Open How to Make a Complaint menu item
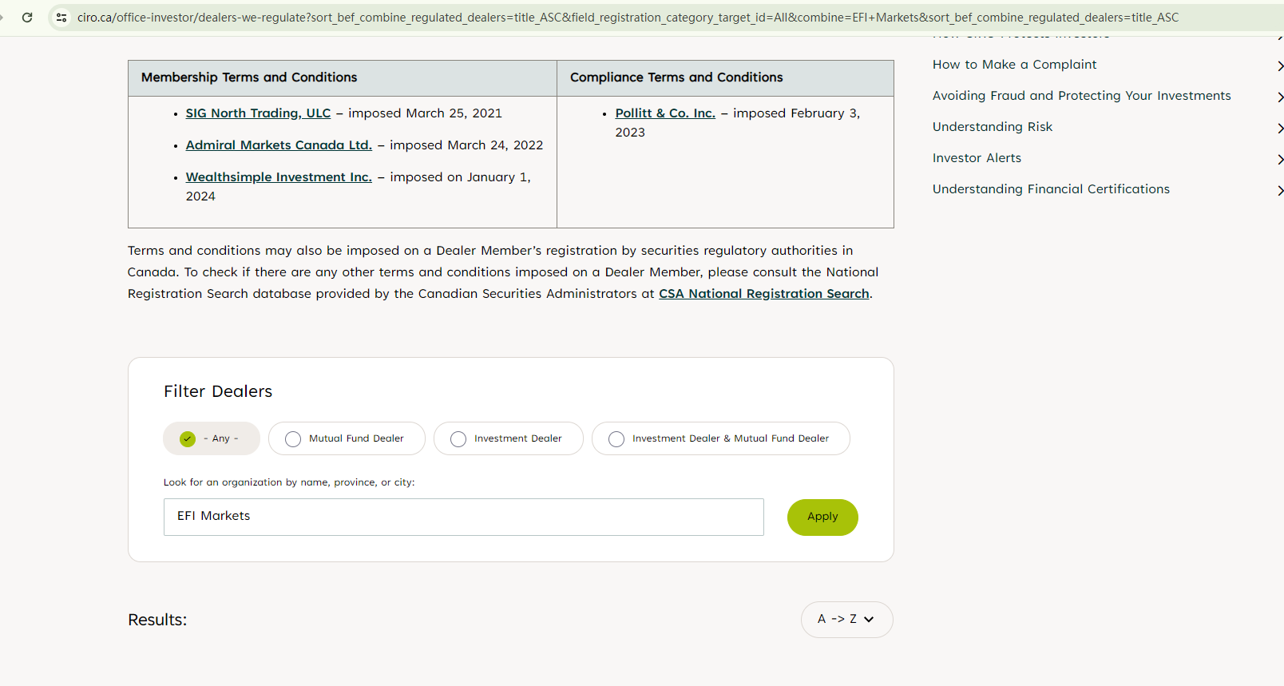The width and height of the screenshot is (1284, 686). coord(1014,65)
